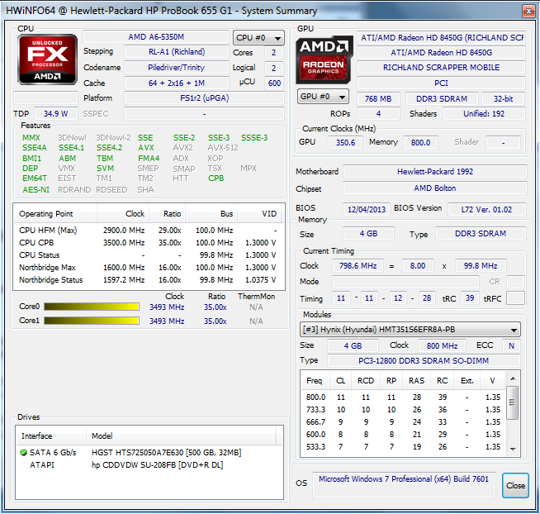Click the BIOS date 12/04/2013 field
Screen dimensions: 540x514
(367, 209)
